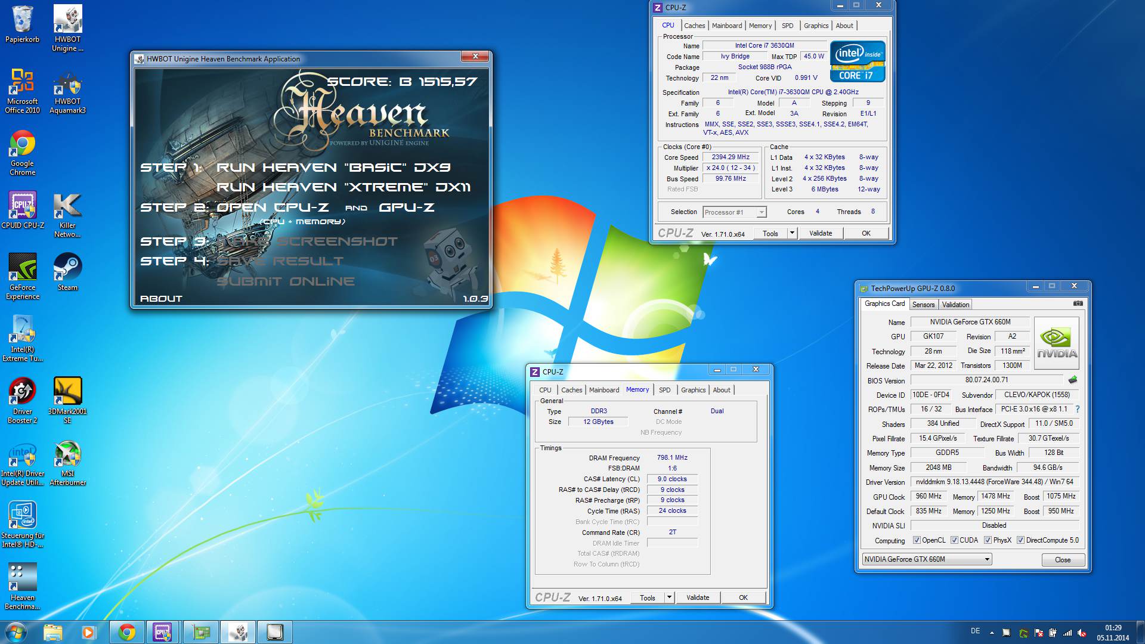Click OK in top CPU-Z window
This screenshot has height=644, width=1145.
pyautogui.click(x=866, y=233)
